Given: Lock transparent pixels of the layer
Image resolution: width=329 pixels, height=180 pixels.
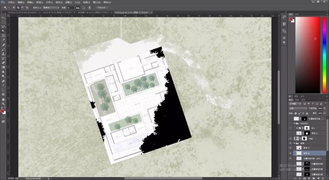Looking at the screenshot, I should pos(296,113).
